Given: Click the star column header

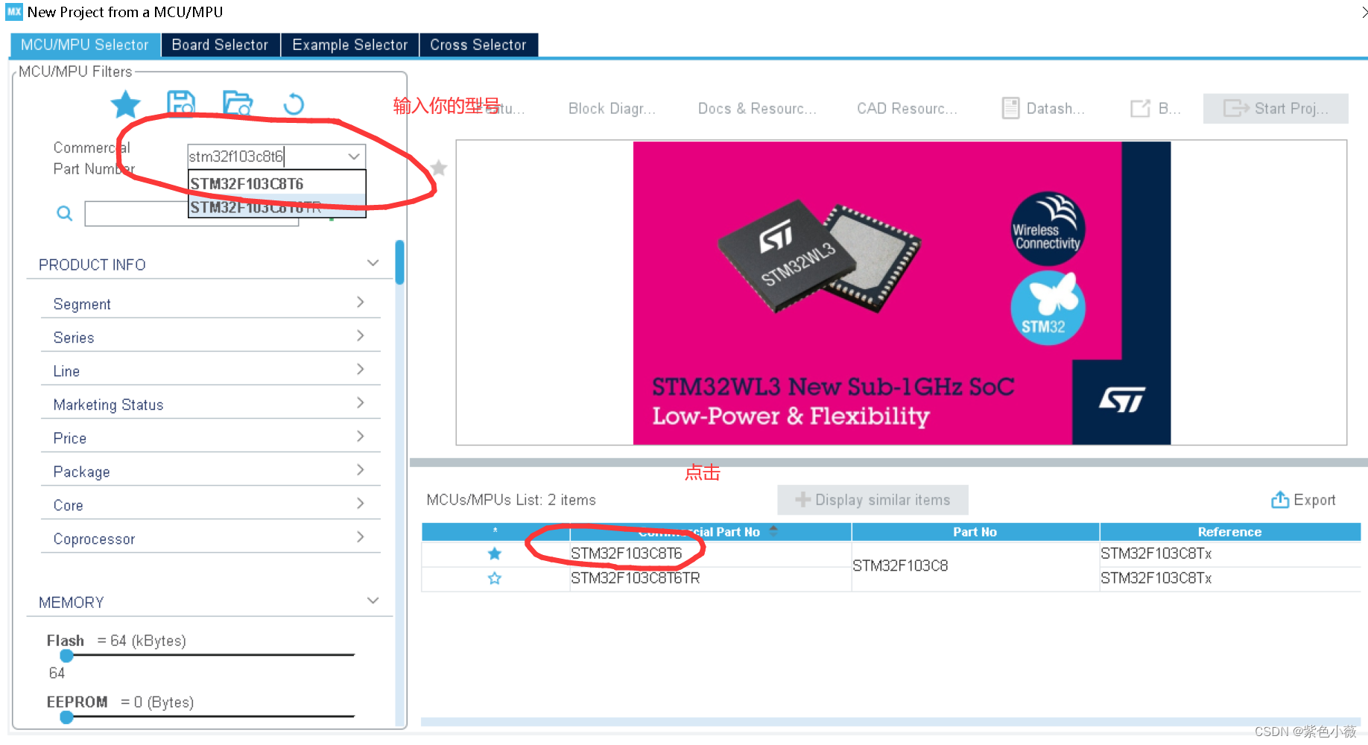Looking at the screenshot, I should (495, 532).
